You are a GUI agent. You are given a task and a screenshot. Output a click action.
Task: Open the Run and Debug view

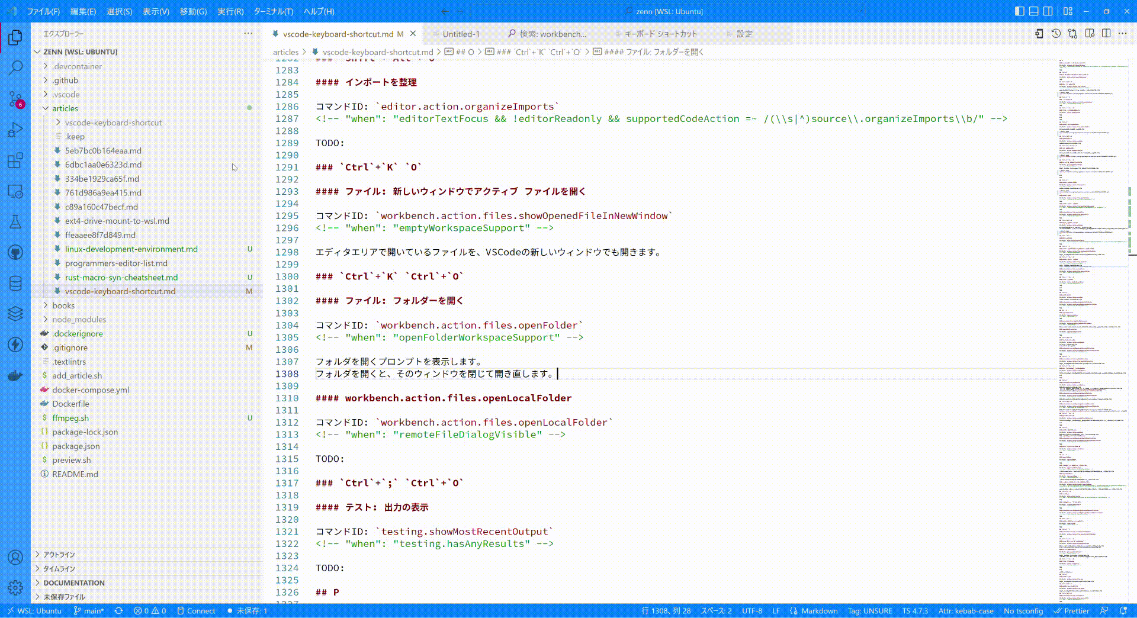pos(15,130)
